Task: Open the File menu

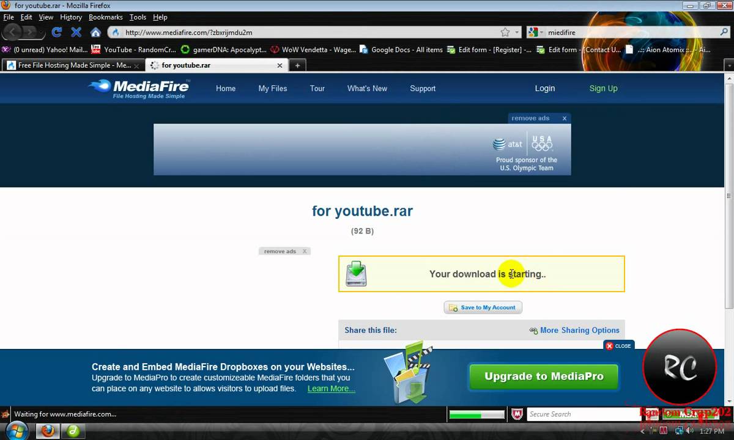Action: [9, 17]
